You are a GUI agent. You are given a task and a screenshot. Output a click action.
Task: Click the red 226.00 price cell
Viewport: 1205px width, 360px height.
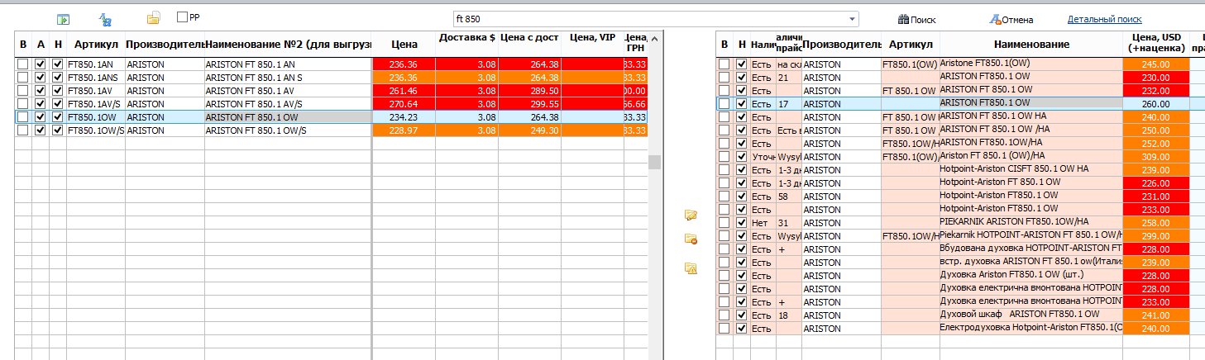click(x=1155, y=183)
